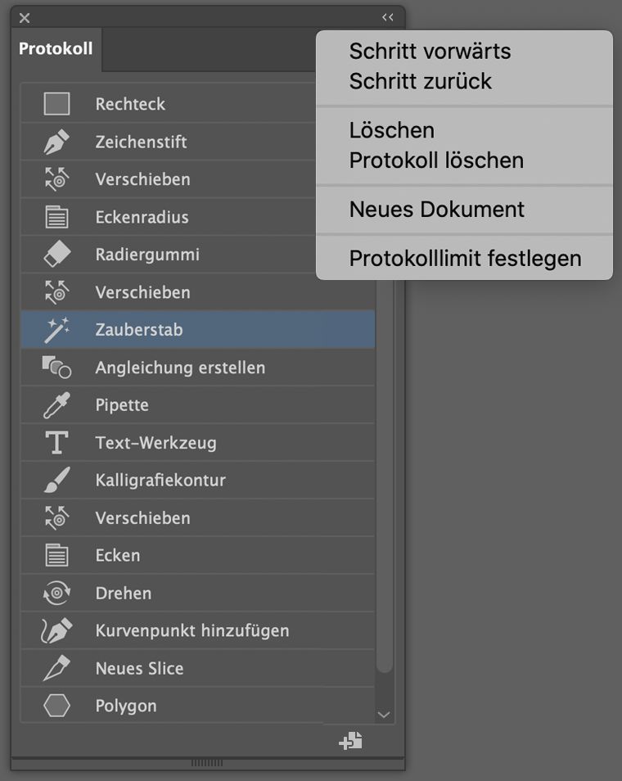This screenshot has width=622, height=781.
Task: Select the Radiergummi eraser icon
Action: pyautogui.click(x=57, y=254)
